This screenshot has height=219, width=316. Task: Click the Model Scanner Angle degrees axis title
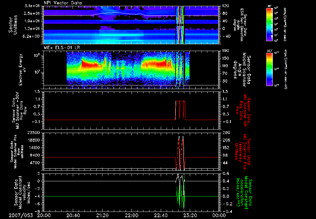pyautogui.click(x=242, y=70)
